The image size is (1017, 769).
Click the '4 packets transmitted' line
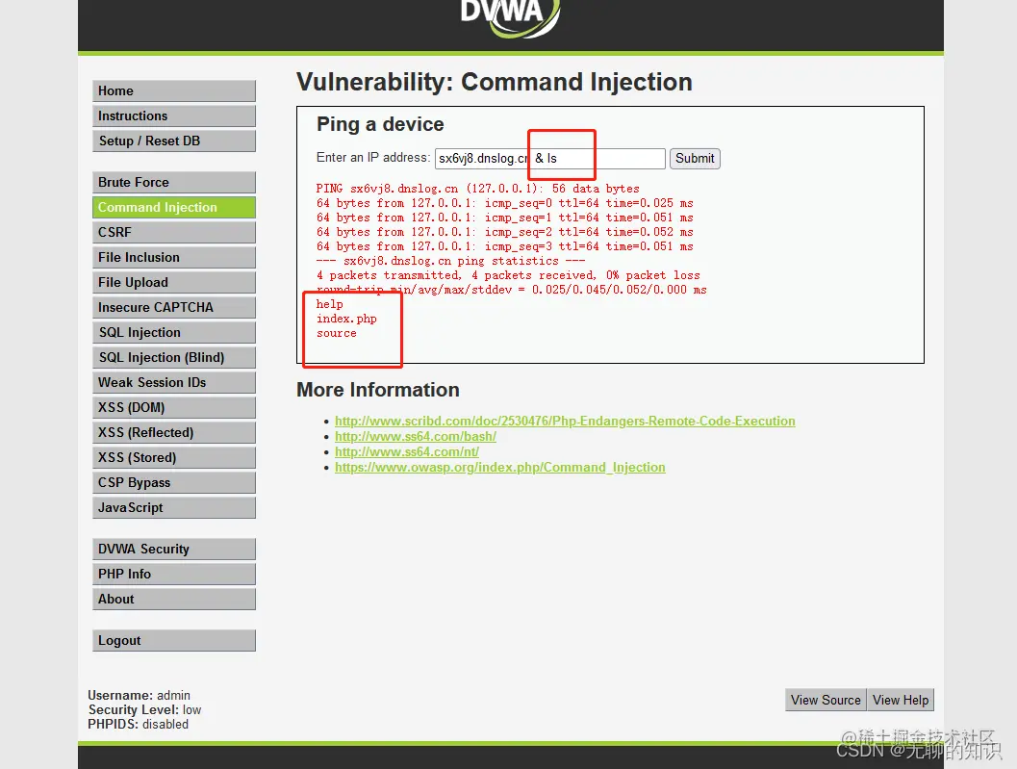click(x=508, y=275)
